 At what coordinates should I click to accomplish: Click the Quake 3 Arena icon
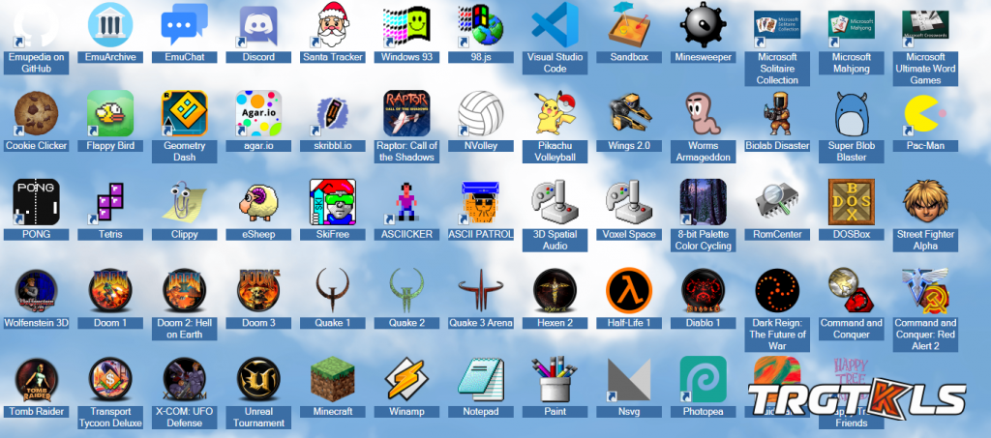(x=481, y=291)
